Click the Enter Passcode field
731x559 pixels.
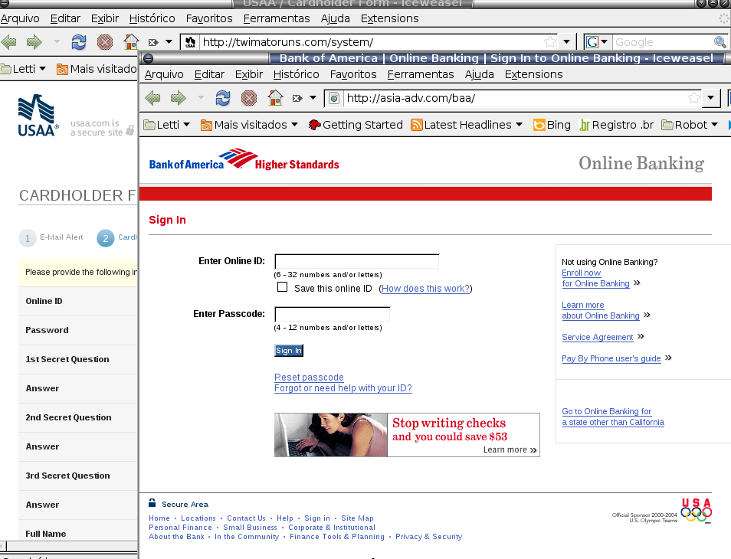(332, 315)
